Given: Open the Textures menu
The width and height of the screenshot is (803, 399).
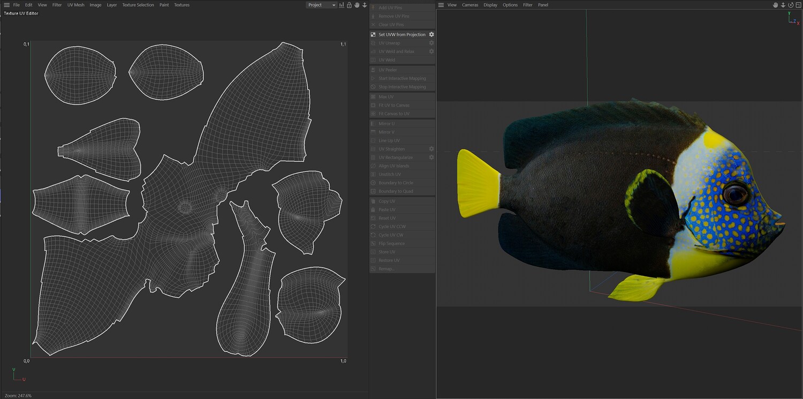Looking at the screenshot, I should pyautogui.click(x=181, y=5).
